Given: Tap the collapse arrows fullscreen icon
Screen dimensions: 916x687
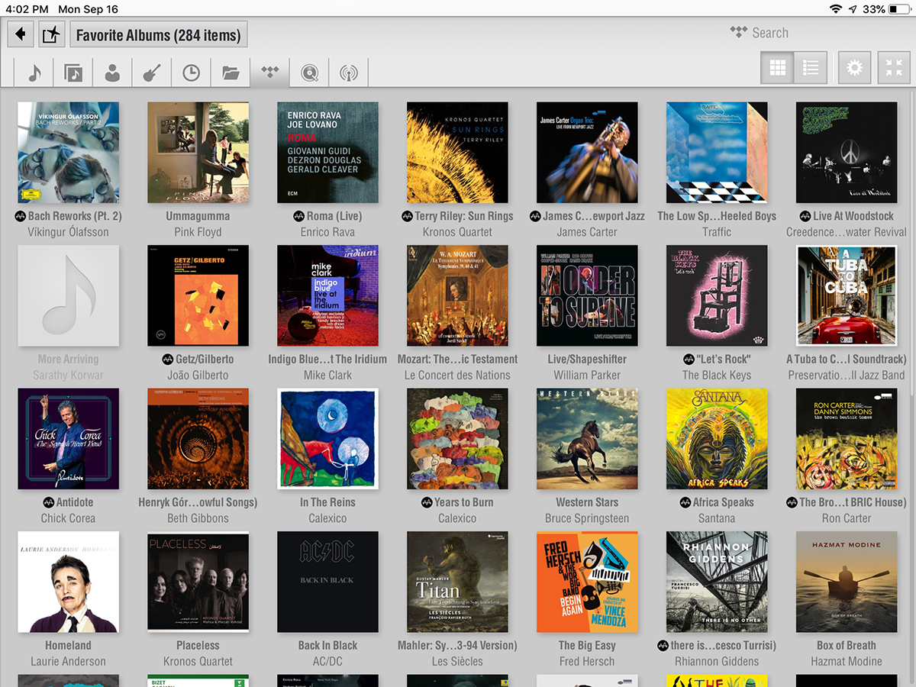Looking at the screenshot, I should point(894,68).
